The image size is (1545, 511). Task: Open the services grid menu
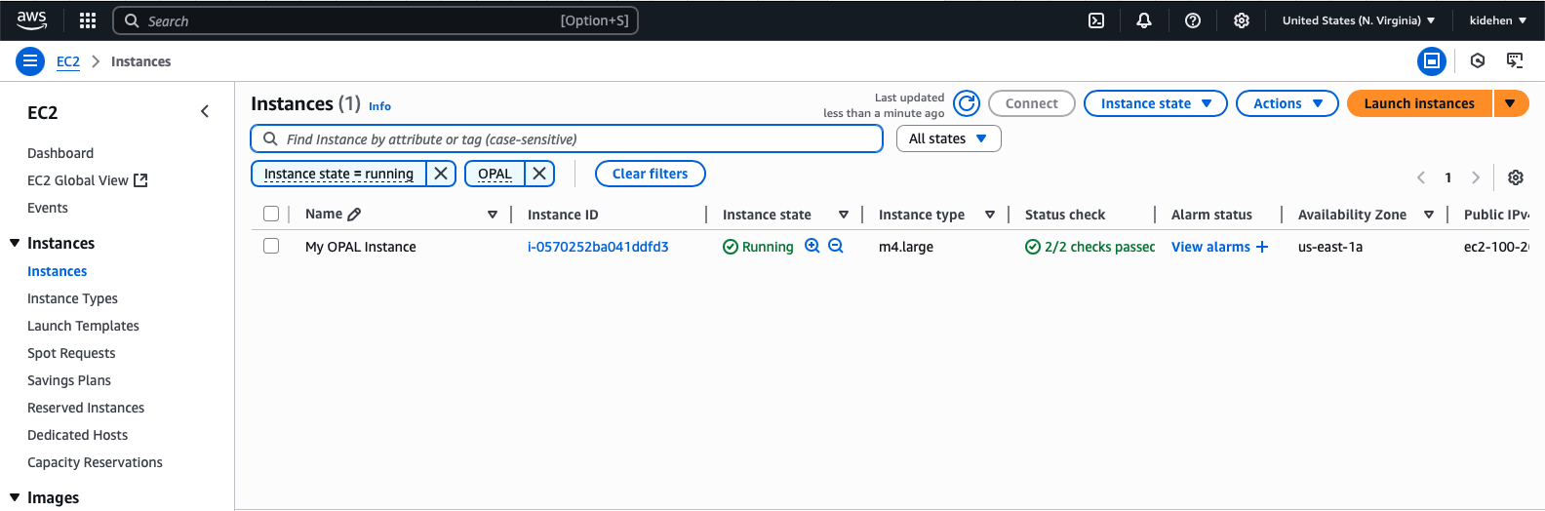(x=88, y=20)
